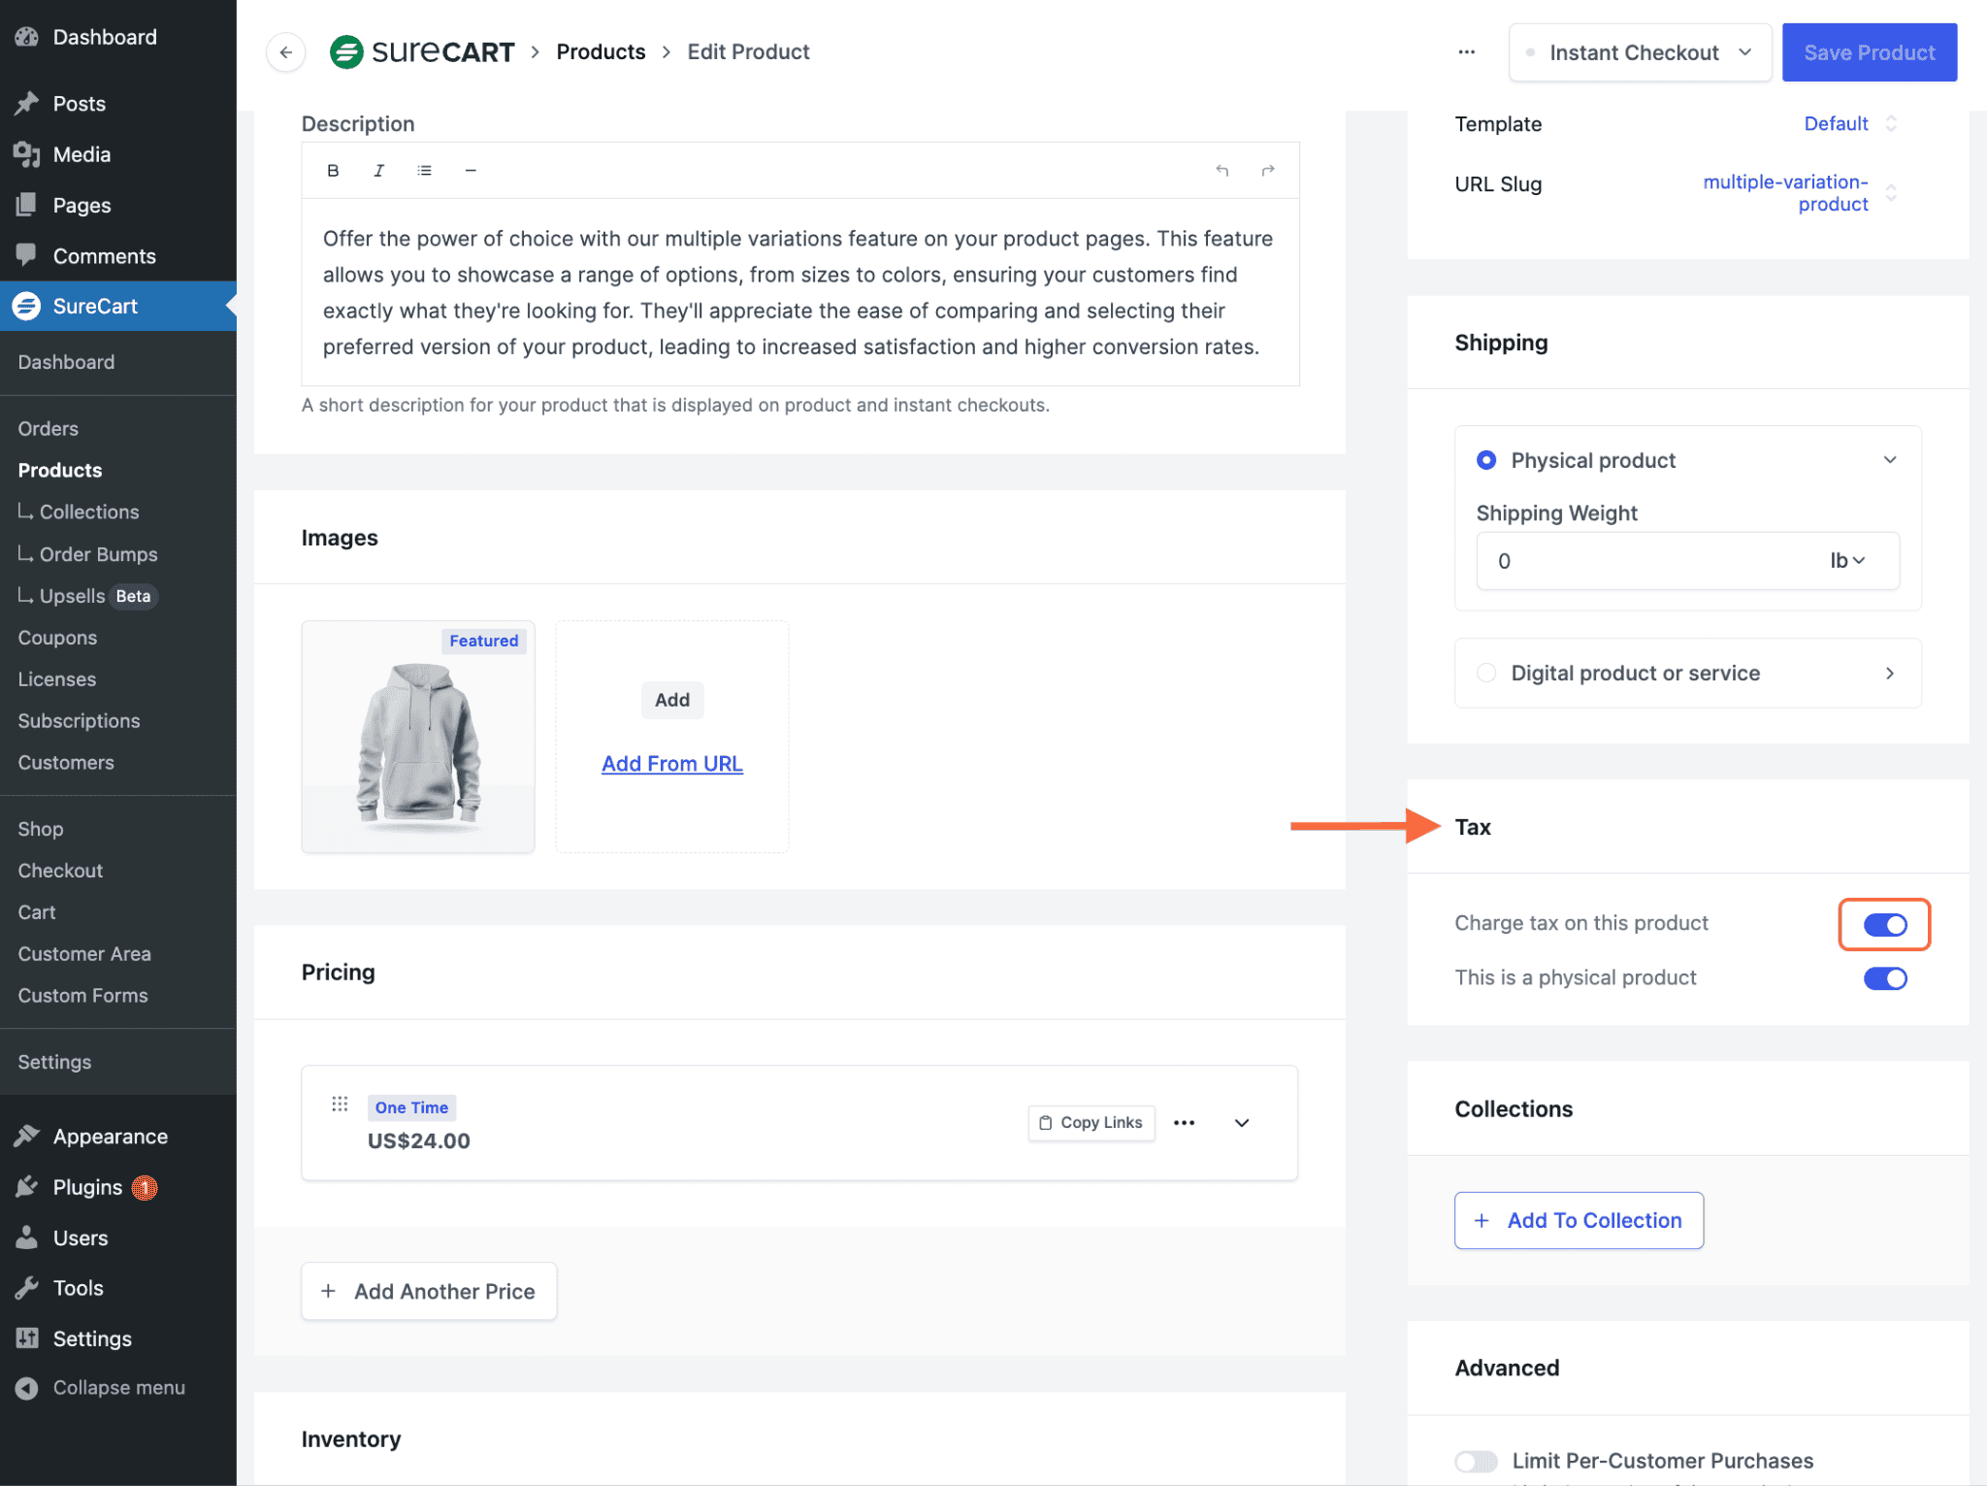1987x1486 pixels.
Task: Go to Plugins in sidebar
Action: (87, 1187)
